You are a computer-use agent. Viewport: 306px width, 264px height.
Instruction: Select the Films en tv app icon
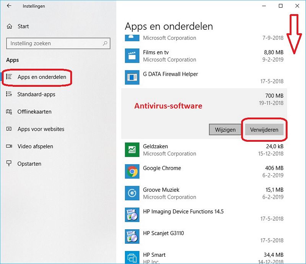(x=132, y=56)
